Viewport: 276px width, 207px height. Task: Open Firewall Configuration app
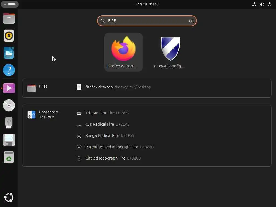coord(170,52)
